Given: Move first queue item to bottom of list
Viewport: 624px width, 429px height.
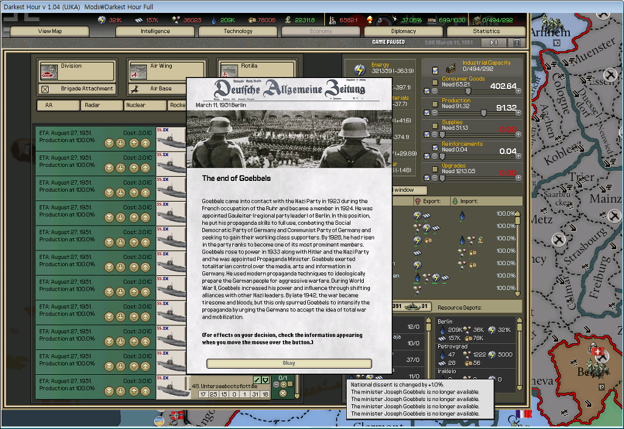Looking at the screenshot, I should [109, 143].
